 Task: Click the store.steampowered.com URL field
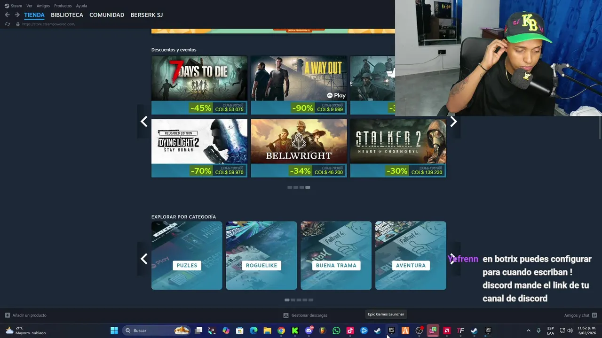coord(48,24)
